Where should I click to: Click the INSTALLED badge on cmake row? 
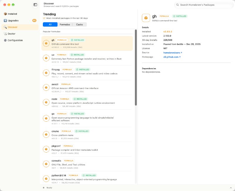click(x=82, y=131)
